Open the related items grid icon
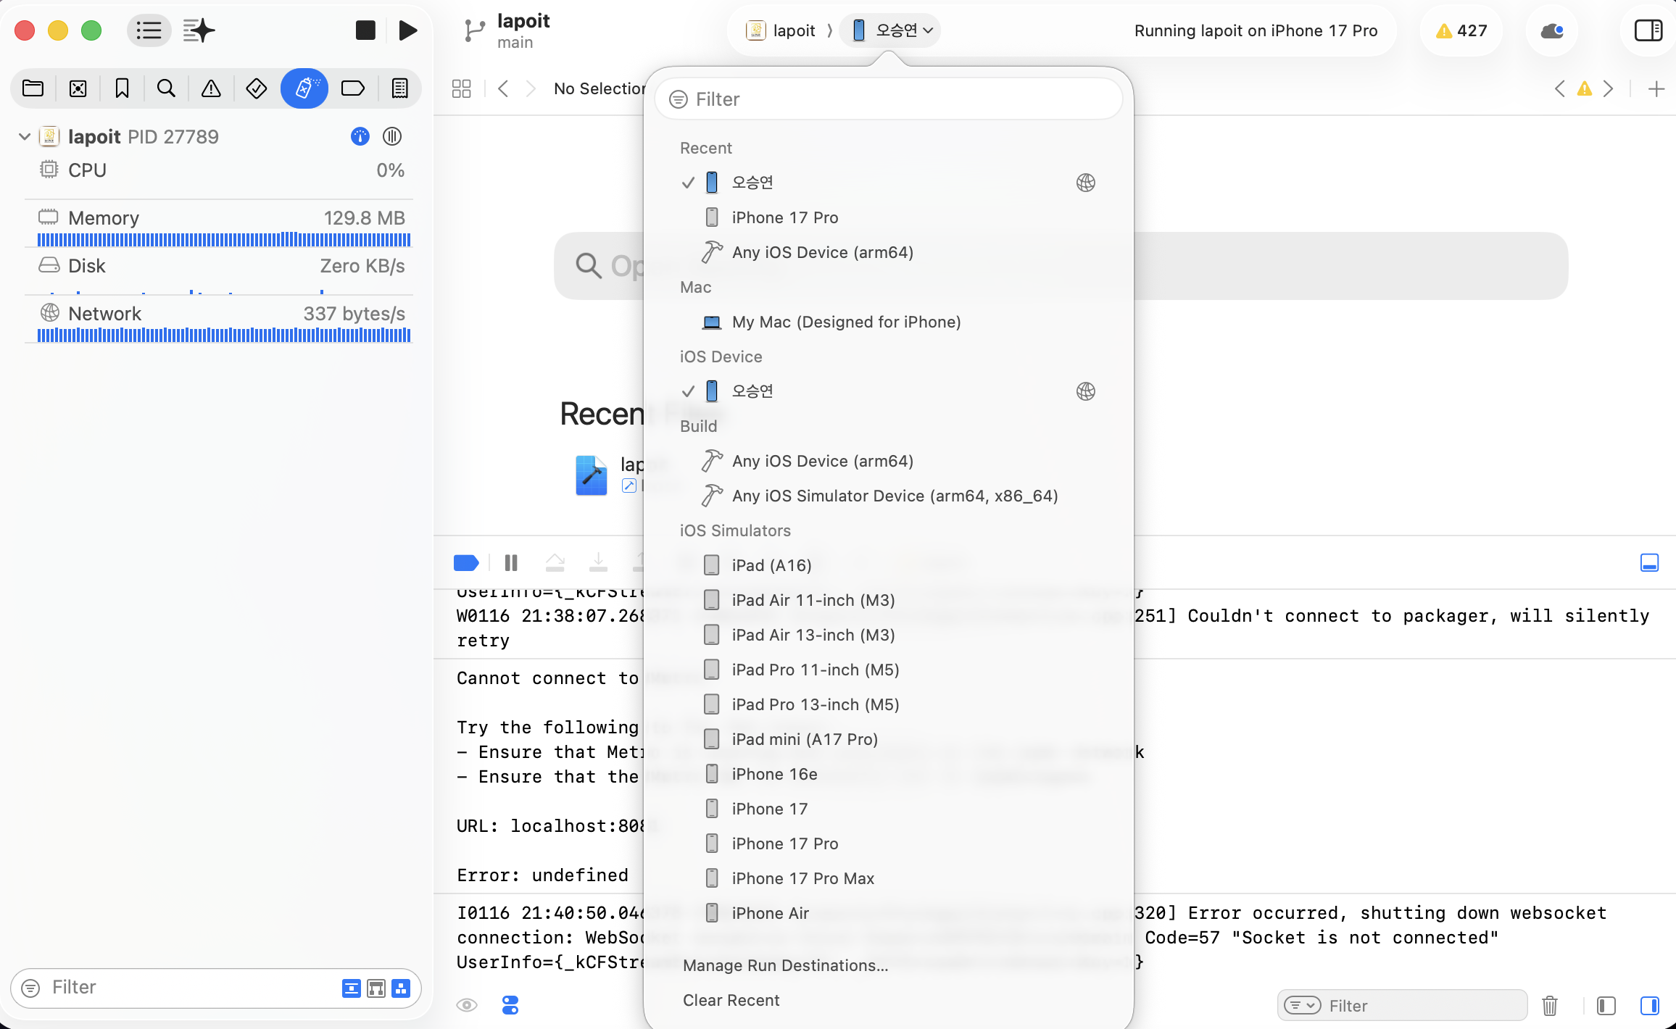 pyautogui.click(x=461, y=88)
